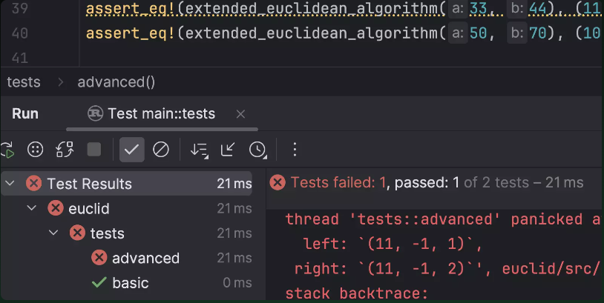Screen dimensions: 604x303
Task: Click the Rerun tests icon
Action: (x=7, y=150)
